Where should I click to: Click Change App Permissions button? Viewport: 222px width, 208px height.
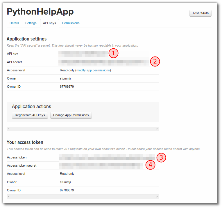pyautogui.click(x=71, y=115)
